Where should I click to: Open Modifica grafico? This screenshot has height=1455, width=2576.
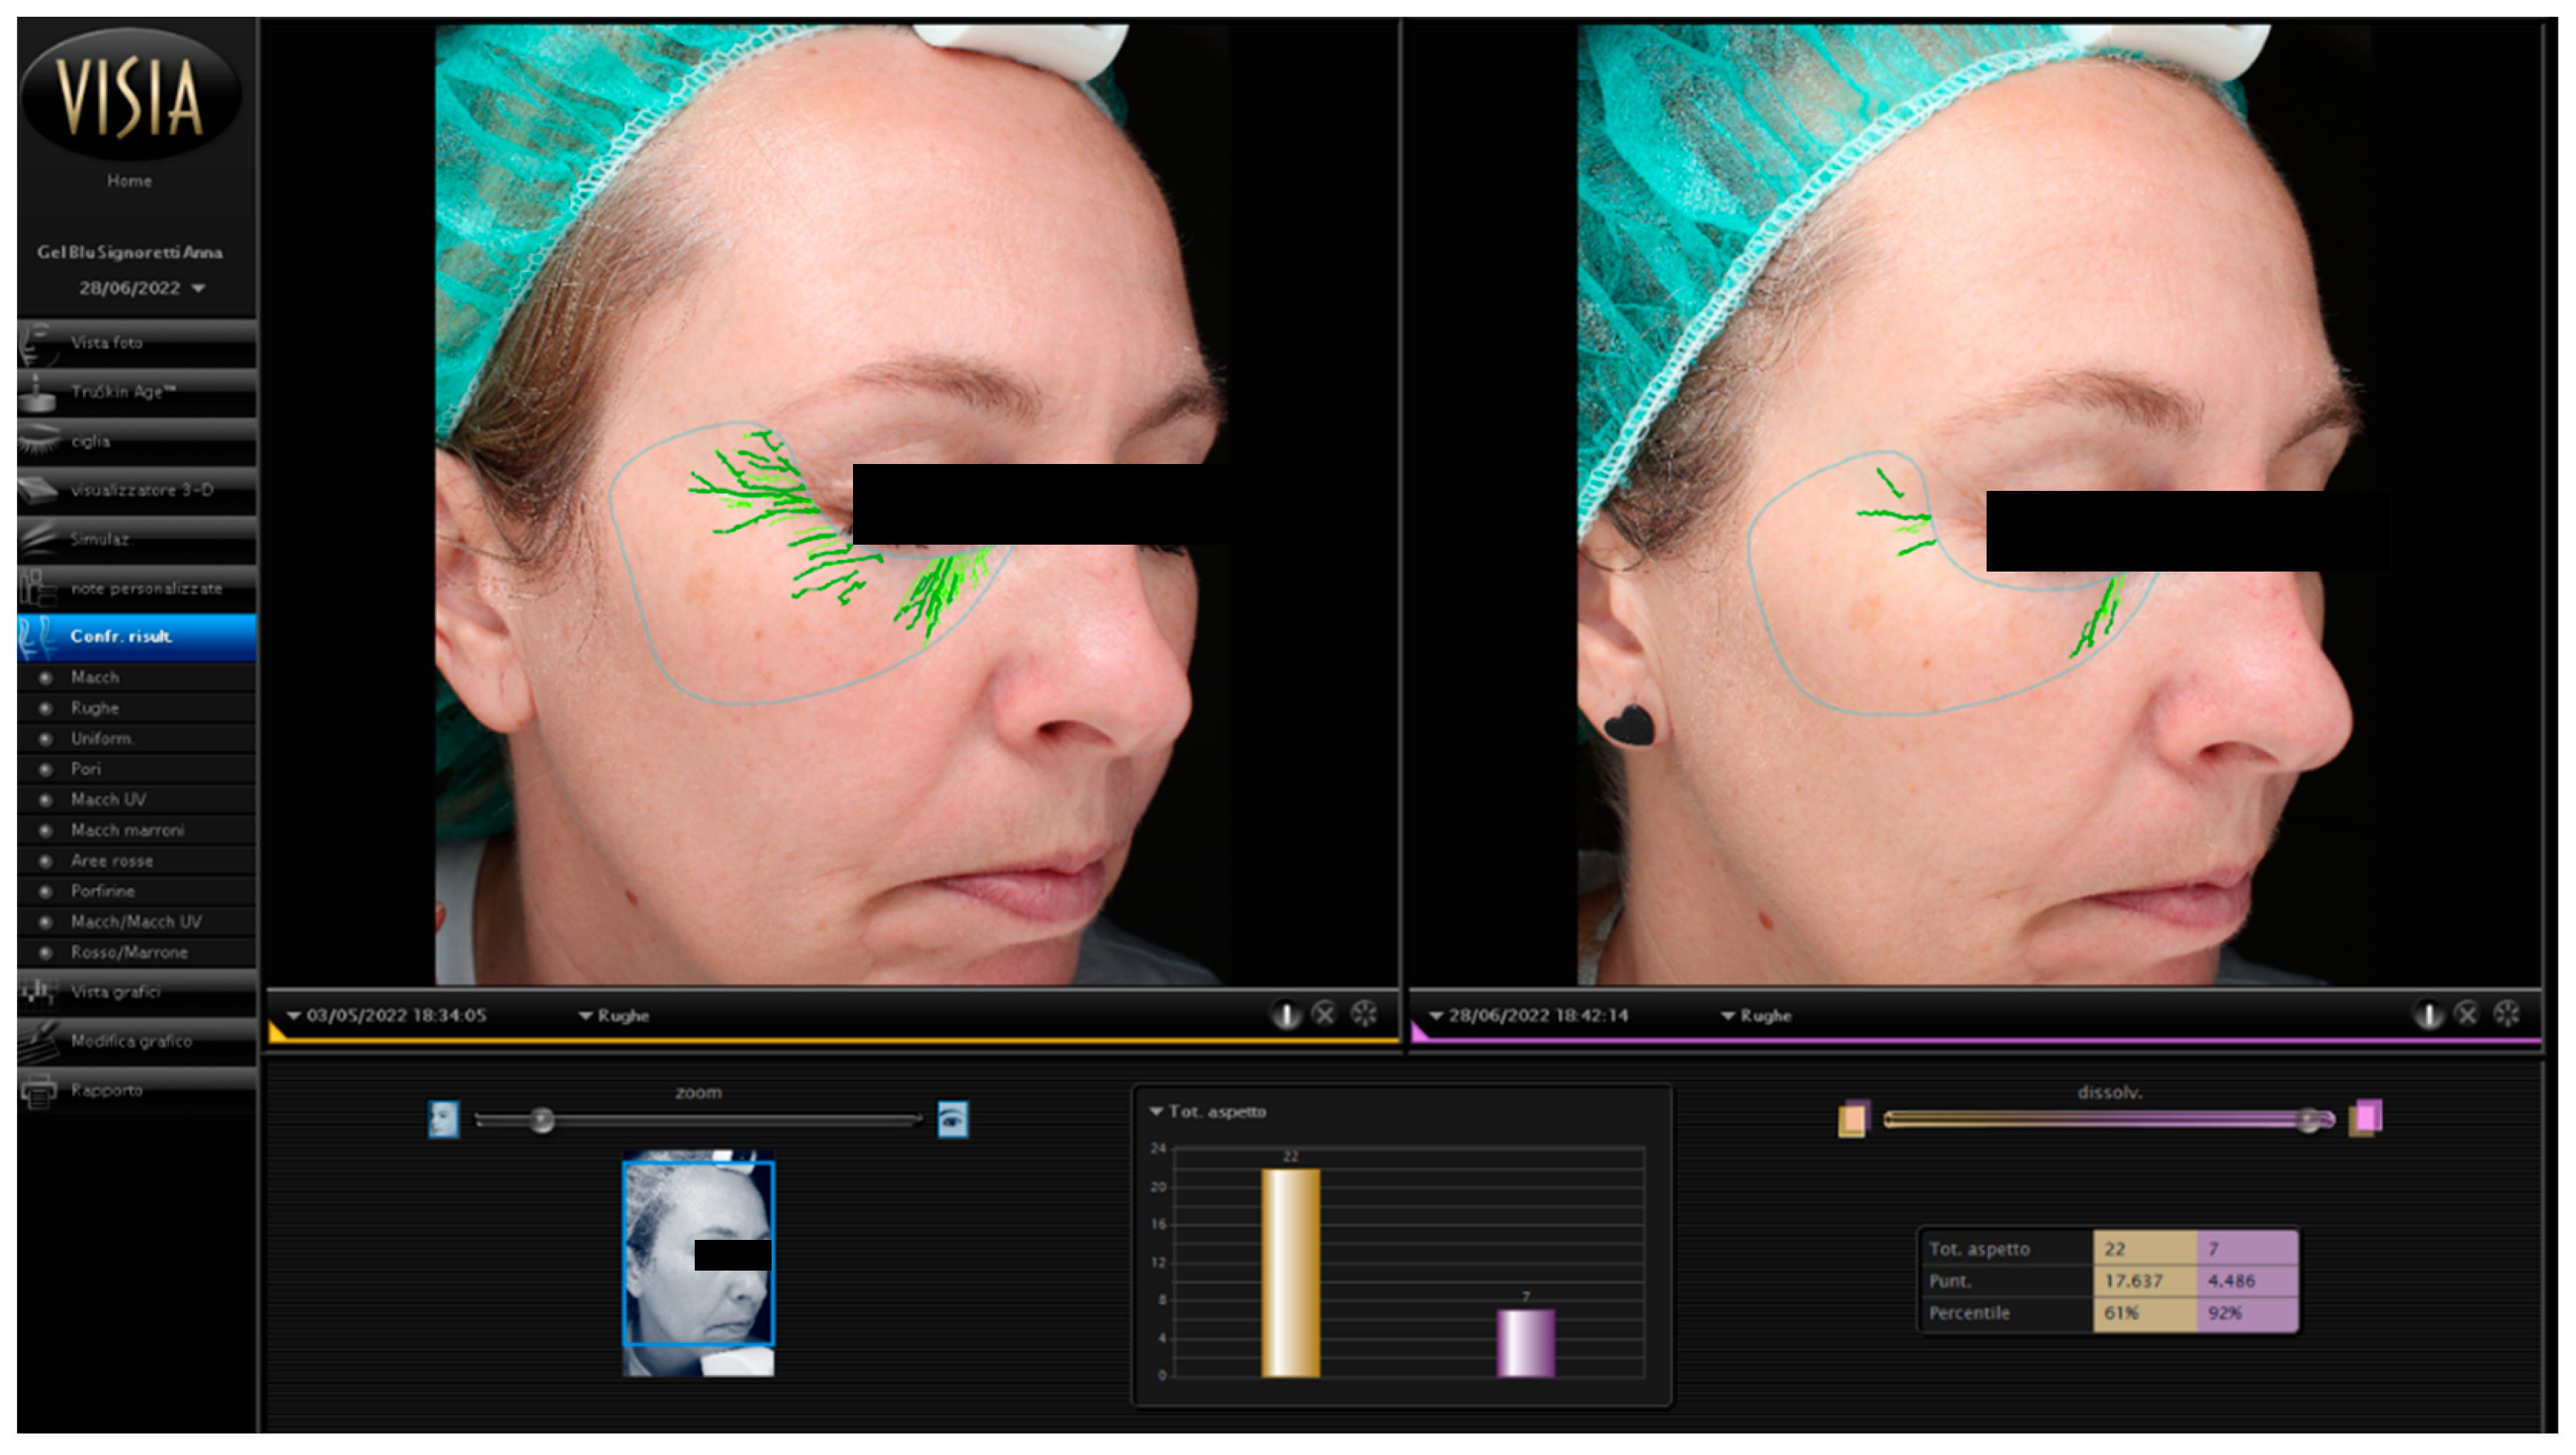[x=137, y=1041]
